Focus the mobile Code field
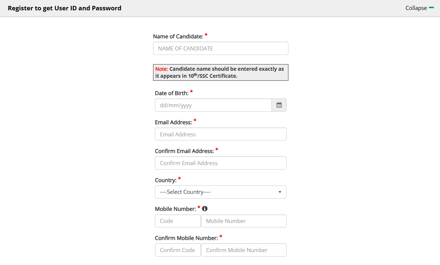 [x=178, y=221]
